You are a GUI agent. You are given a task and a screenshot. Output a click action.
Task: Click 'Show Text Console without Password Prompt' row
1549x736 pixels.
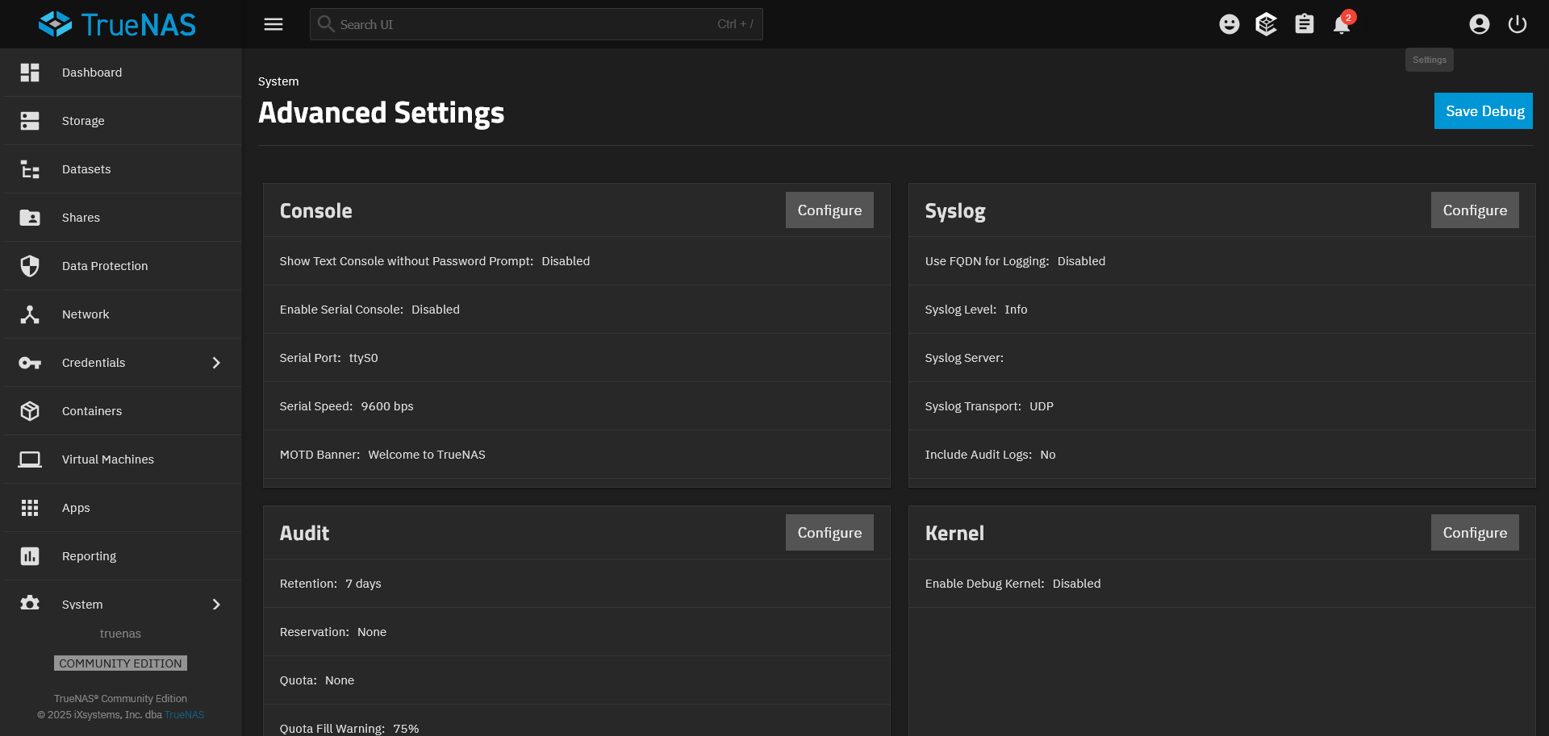(x=577, y=261)
